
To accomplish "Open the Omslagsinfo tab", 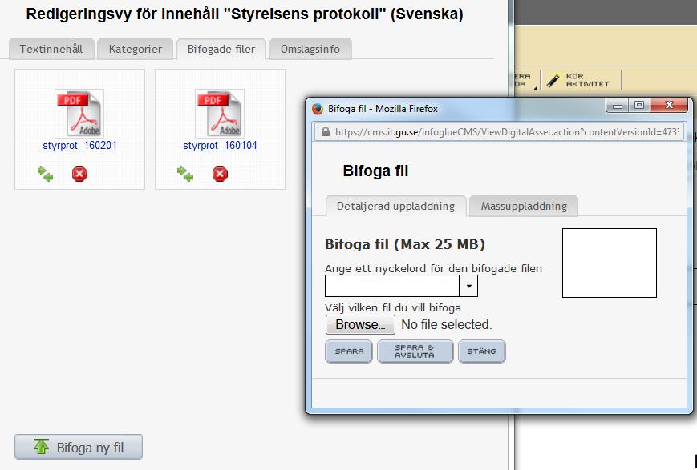I will tap(310, 49).
